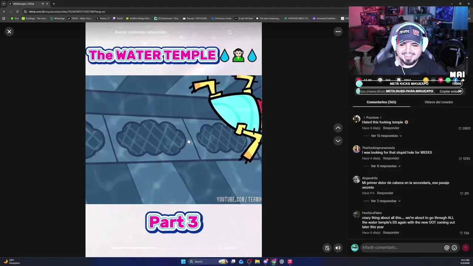This screenshot has width=473, height=266.
Task: Expand Ver 2 respuestas under Alejandr0o
Action: (x=385, y=201)
